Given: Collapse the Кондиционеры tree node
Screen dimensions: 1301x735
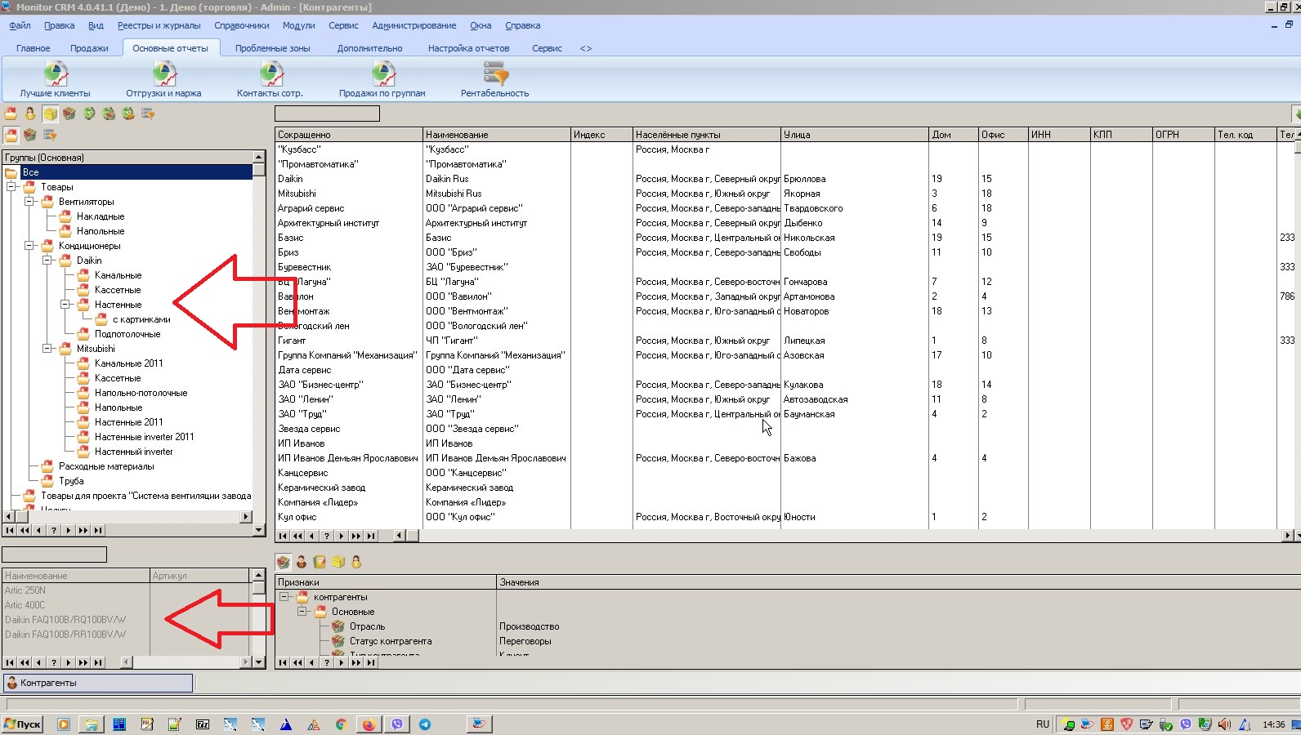Looking at the screenshot, I should tap(29, 246).
